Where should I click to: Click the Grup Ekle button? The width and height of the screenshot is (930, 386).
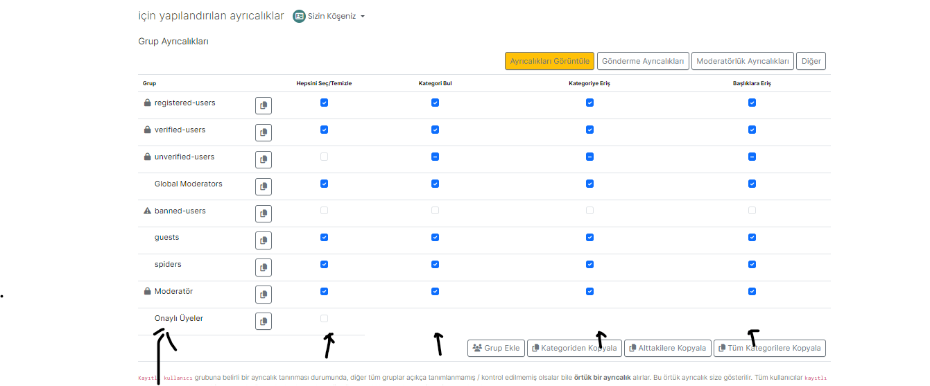(495, 348)
